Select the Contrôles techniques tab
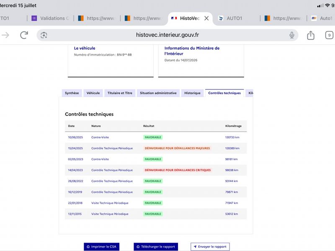The image size is (335, 251). point(224,93)
